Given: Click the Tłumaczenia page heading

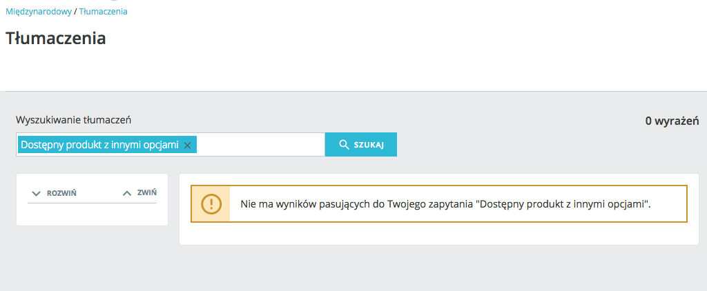Looking at the screenshot, I should [56, 39].
